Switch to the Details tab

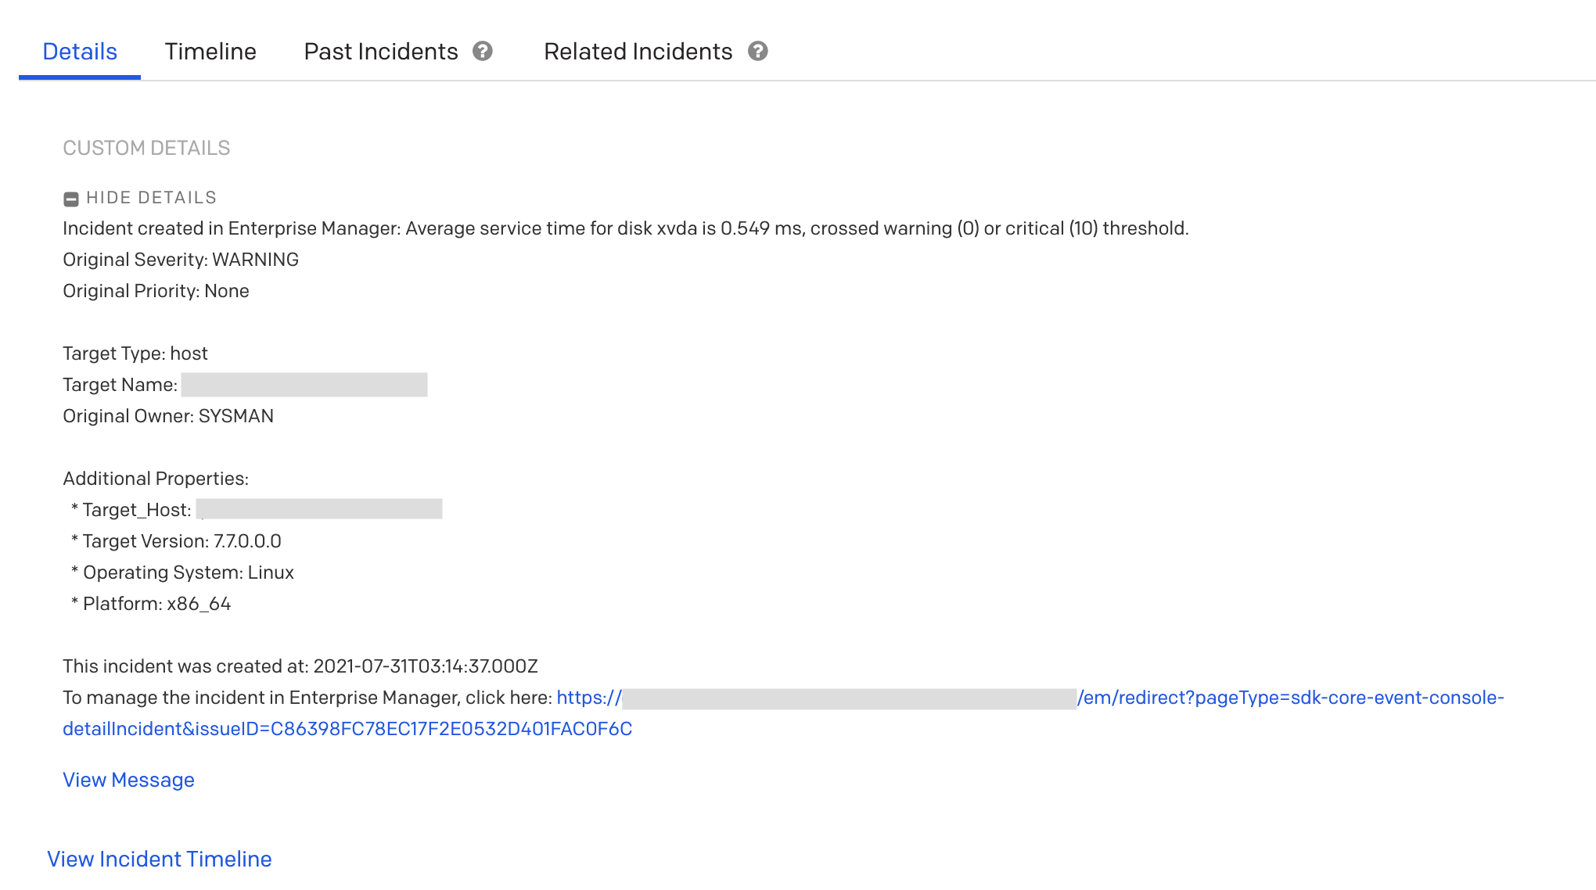click(80, 52)
